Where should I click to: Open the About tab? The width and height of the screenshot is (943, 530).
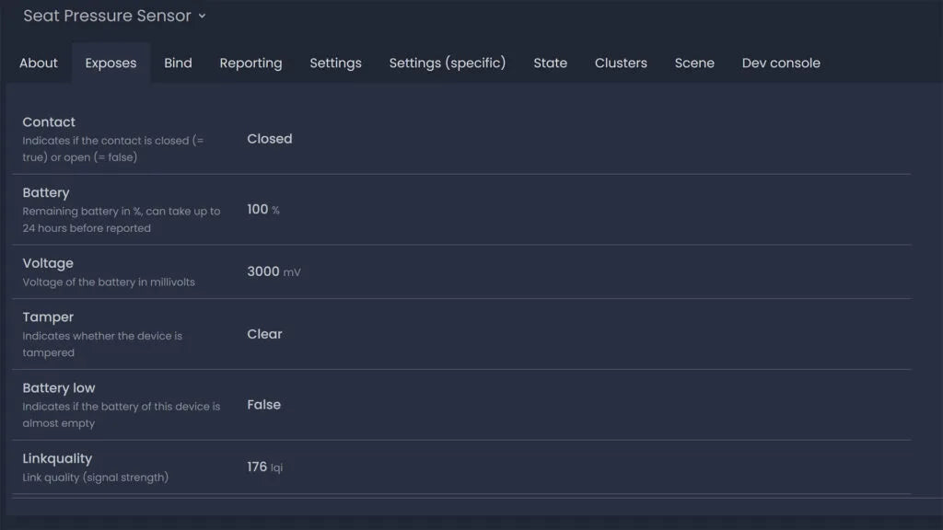point(39,63)
